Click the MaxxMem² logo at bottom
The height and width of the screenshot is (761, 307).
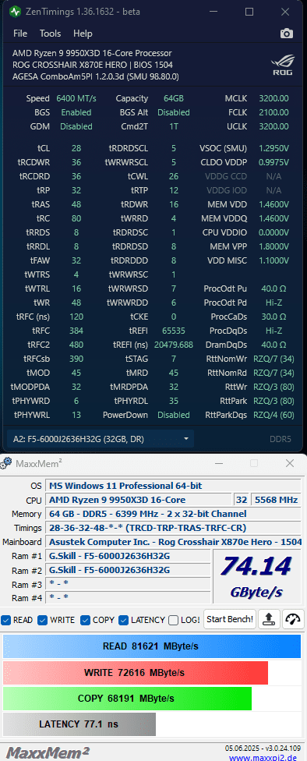[48, 753]
